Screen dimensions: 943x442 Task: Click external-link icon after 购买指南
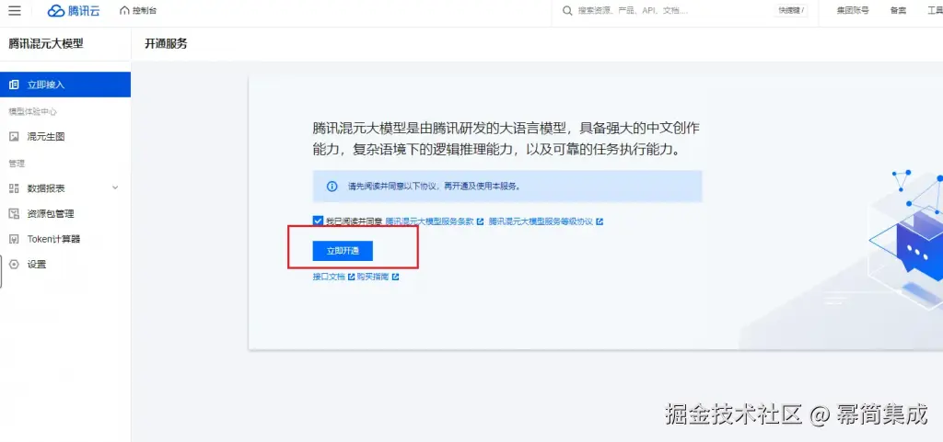coord(395,277)
